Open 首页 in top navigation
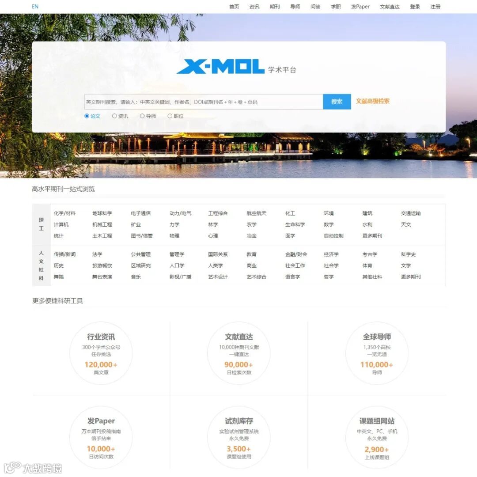Screen dimensions: 477x477 coord(234,6)
